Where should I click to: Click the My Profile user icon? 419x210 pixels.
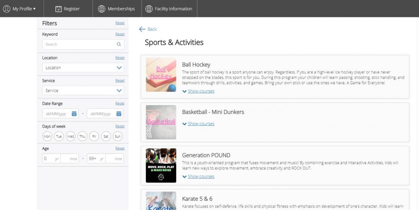(x=6, y=9)
